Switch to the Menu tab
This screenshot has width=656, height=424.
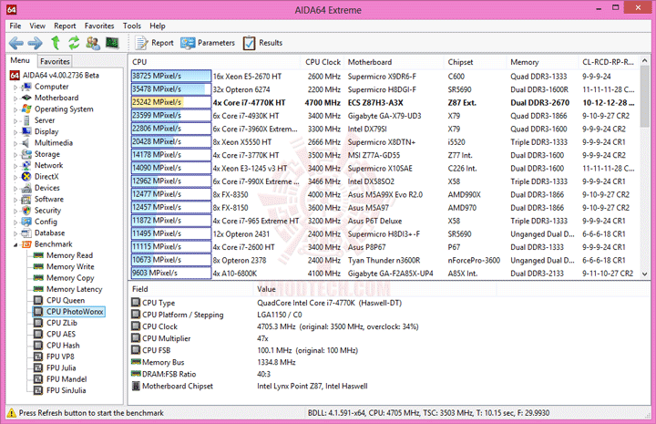coord(20,61)
